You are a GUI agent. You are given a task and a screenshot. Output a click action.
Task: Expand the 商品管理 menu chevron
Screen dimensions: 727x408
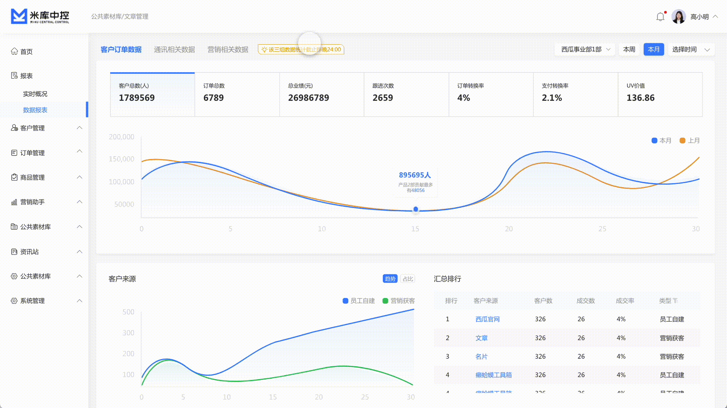80,177
